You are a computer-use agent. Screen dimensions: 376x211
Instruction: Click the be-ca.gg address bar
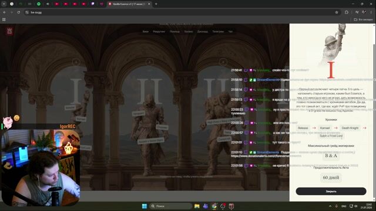pyautogui.click(x=180, y=12)
